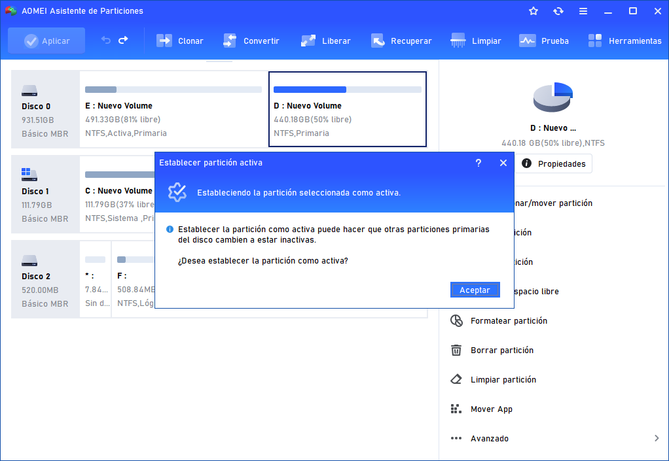Click the Mover App grid icon
Screen dimensions: 669x461
pyautogui.click(x=456, y=409)
